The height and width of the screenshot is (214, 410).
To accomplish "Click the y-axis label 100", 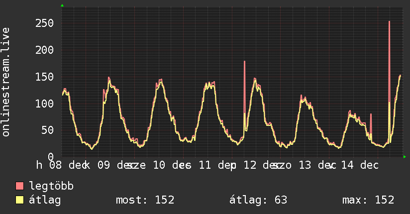I will [x=44, y=104].
